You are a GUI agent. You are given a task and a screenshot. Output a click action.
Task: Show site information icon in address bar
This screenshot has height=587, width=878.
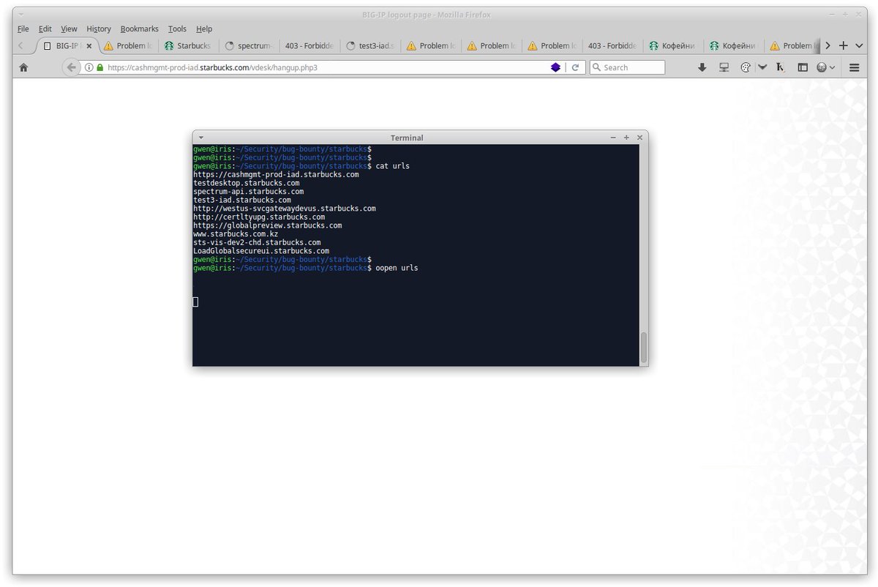(89, 67)
